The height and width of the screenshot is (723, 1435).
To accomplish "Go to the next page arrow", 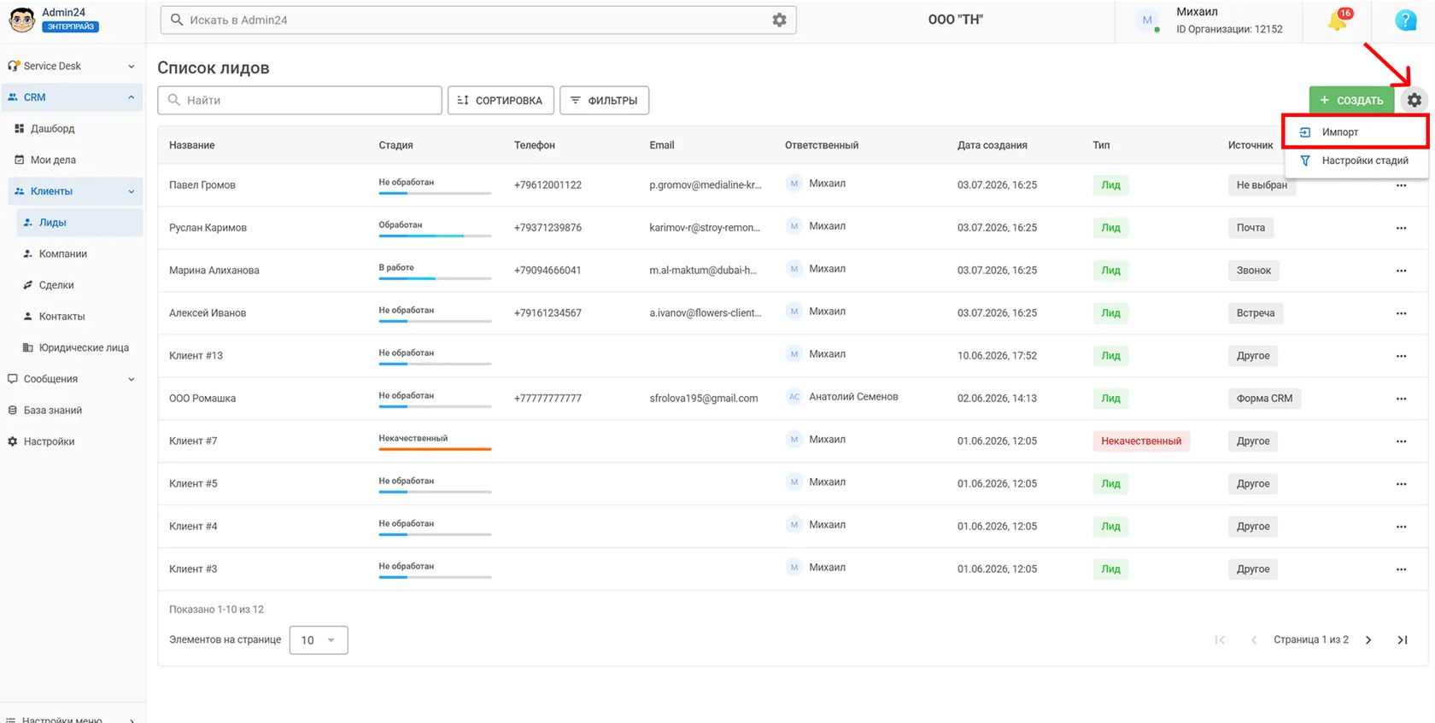I will tap(1368, 640).
